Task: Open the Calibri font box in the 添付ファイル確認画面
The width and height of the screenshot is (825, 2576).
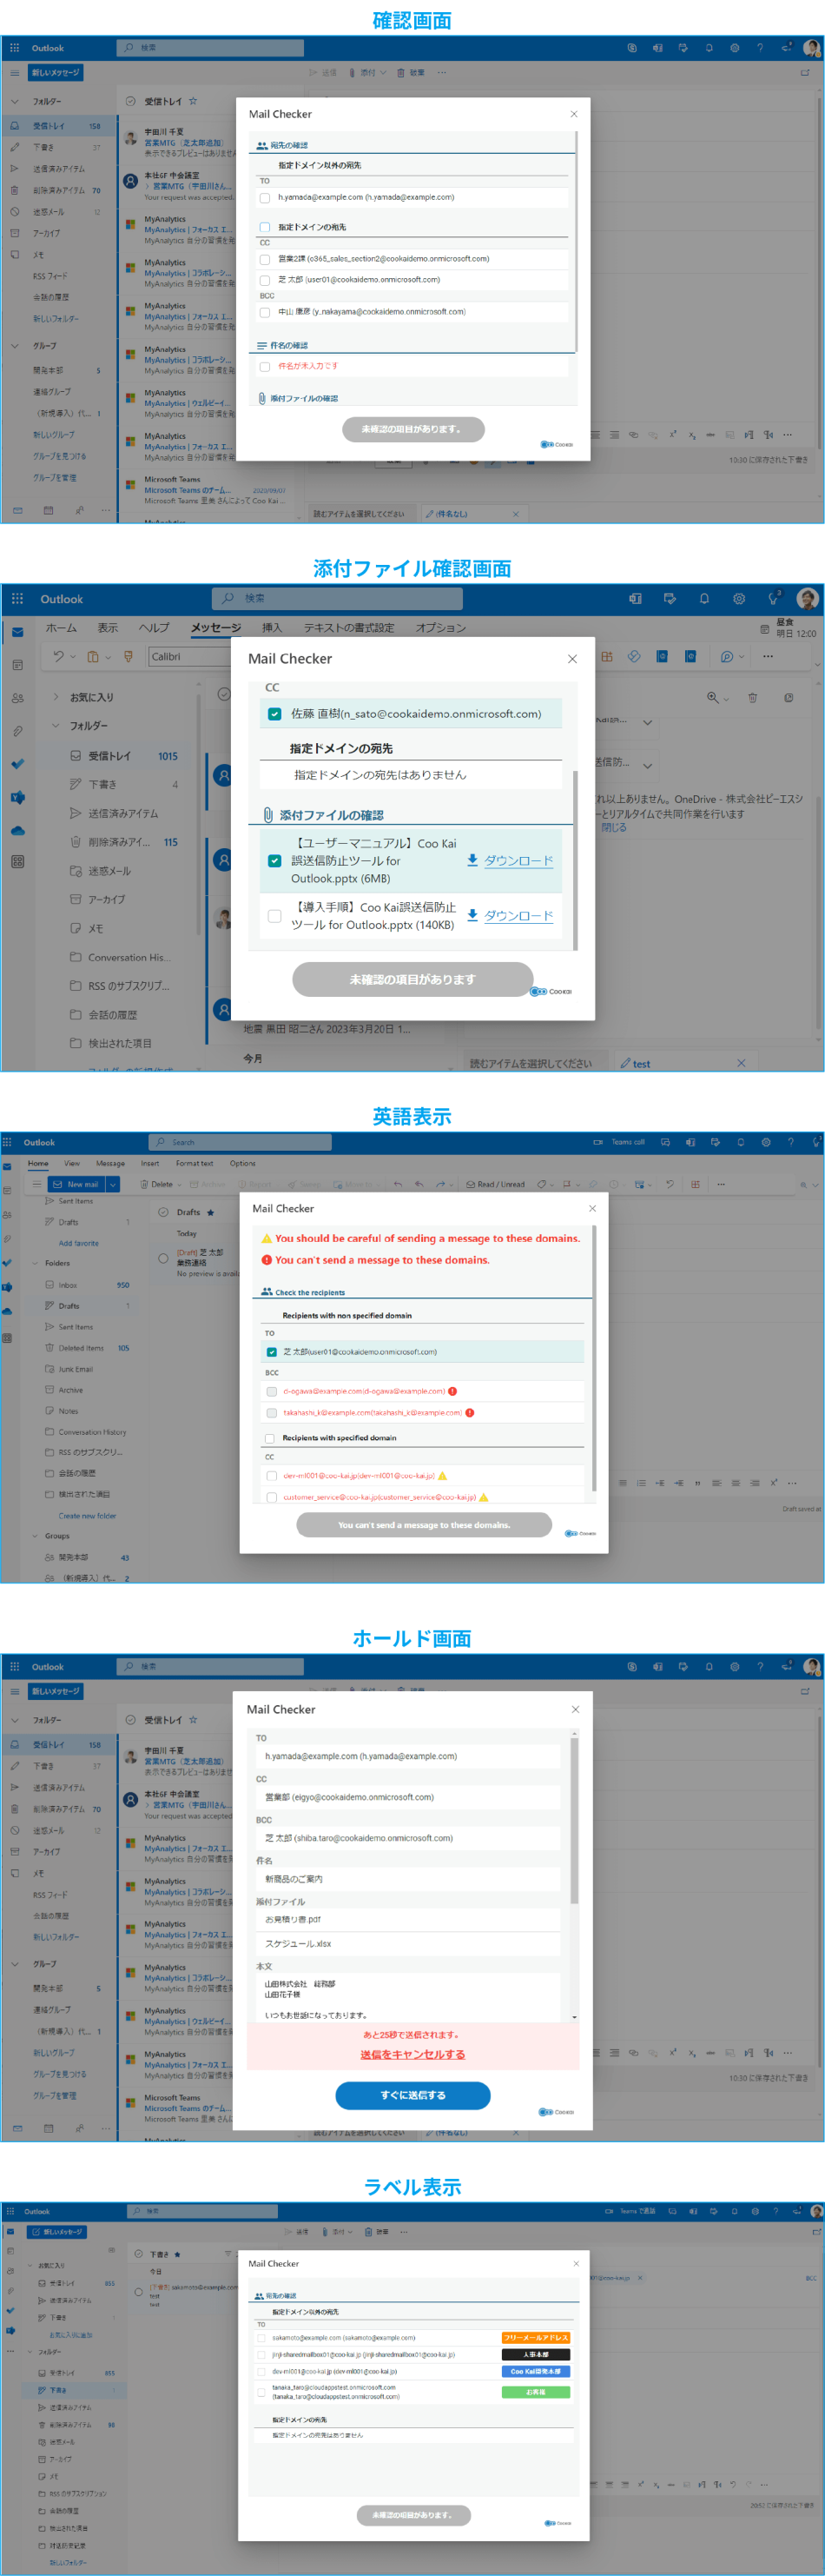Action: (x=190, y=657)
